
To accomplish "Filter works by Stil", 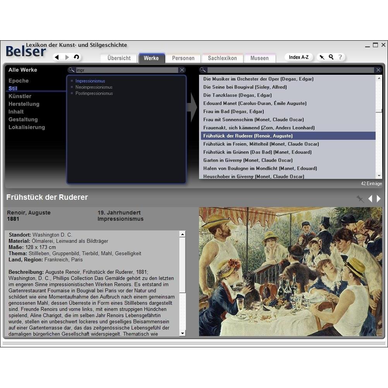I will coord(13,88).
